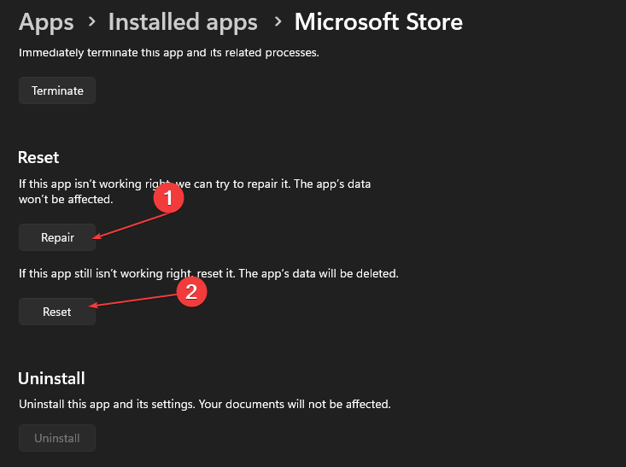
Task: Click the Terminate button
Action: [x=57, y=90]
